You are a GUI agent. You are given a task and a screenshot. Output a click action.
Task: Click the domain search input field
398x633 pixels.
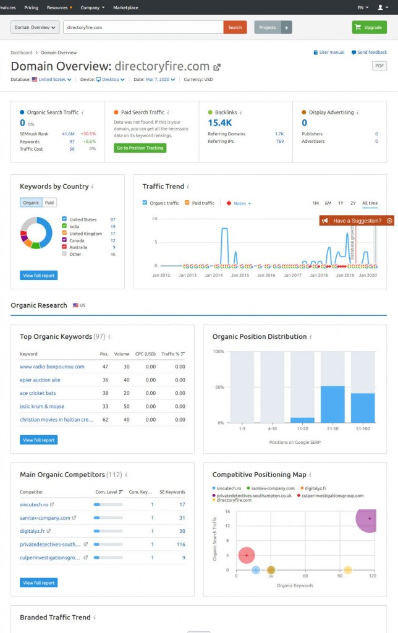pos(143,27)
